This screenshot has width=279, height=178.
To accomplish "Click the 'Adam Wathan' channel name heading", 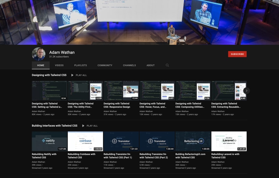I will 62,52.
